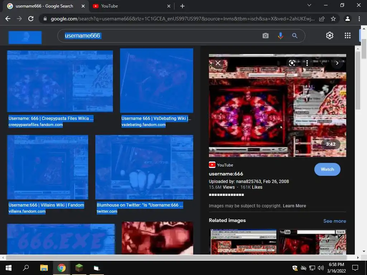This screenshot has width=367, height=275.
Task: Close the YouTube tab
Action: pos(169,6)
